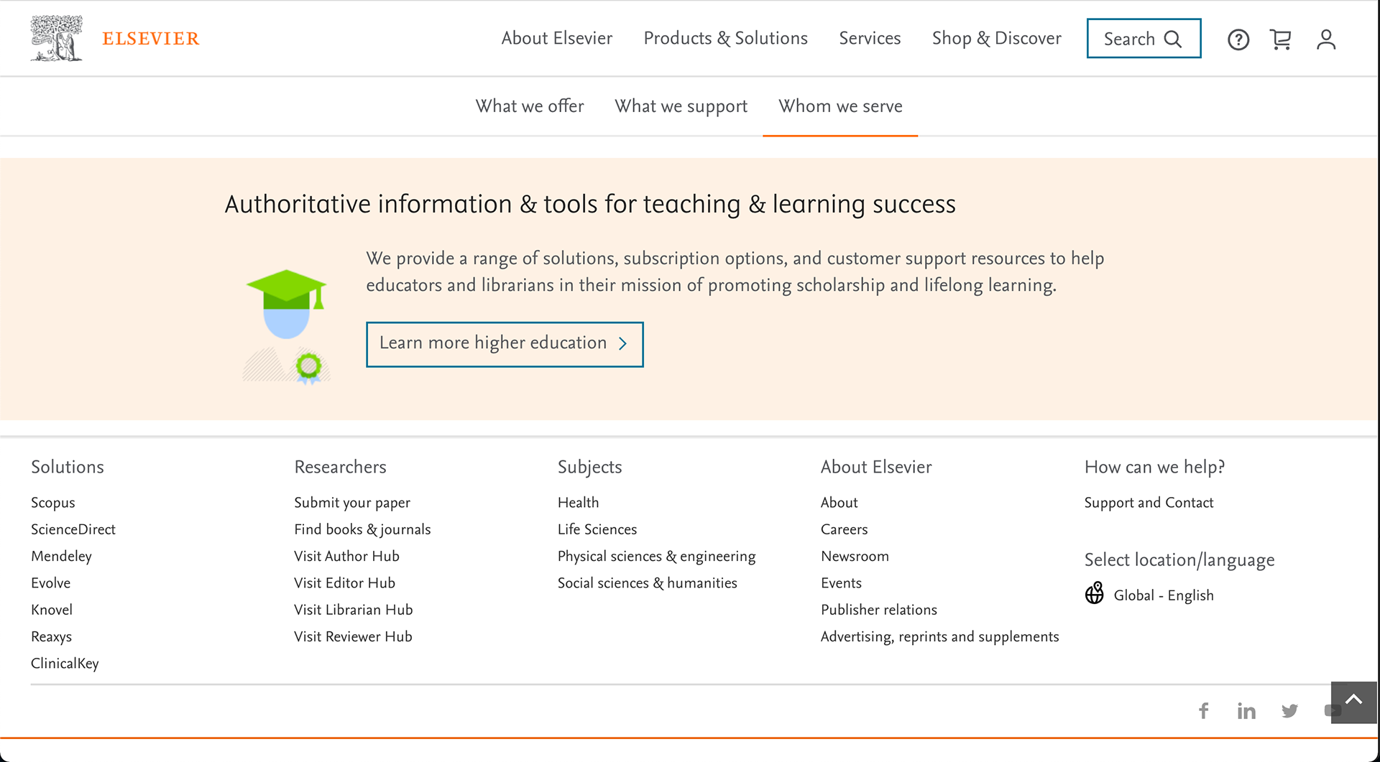Open Support and Contact link
This screenshot has height=762, width=1380.
pyautogui.click(x=1149, y=503)
